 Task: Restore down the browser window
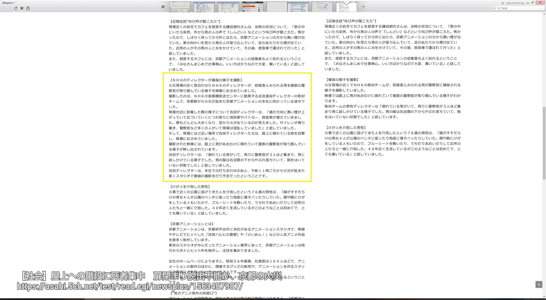pos(533,3)
